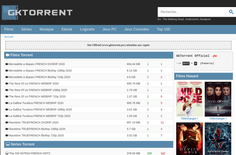Screen dimensions: 236x155
Task: Open the Top 100 menu
Action: (x=163, y=29)
